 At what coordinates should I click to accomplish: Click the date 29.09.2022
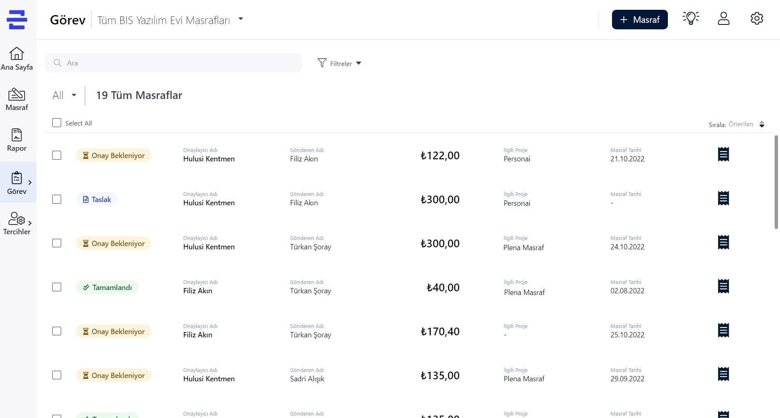tap(627, 379)
